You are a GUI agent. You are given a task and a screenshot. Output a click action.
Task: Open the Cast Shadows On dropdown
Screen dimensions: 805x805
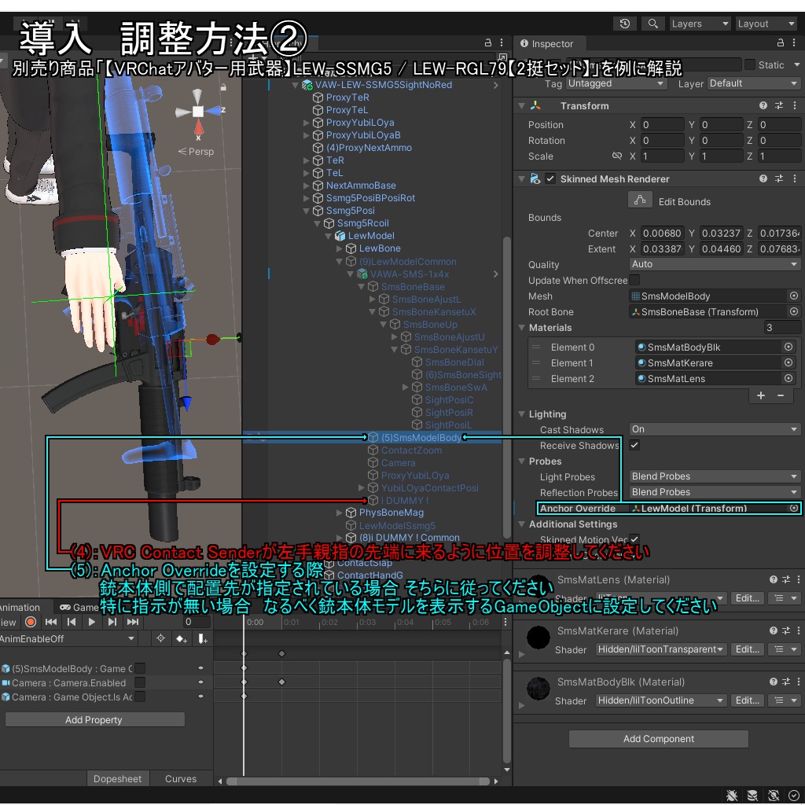coord(715,429)
